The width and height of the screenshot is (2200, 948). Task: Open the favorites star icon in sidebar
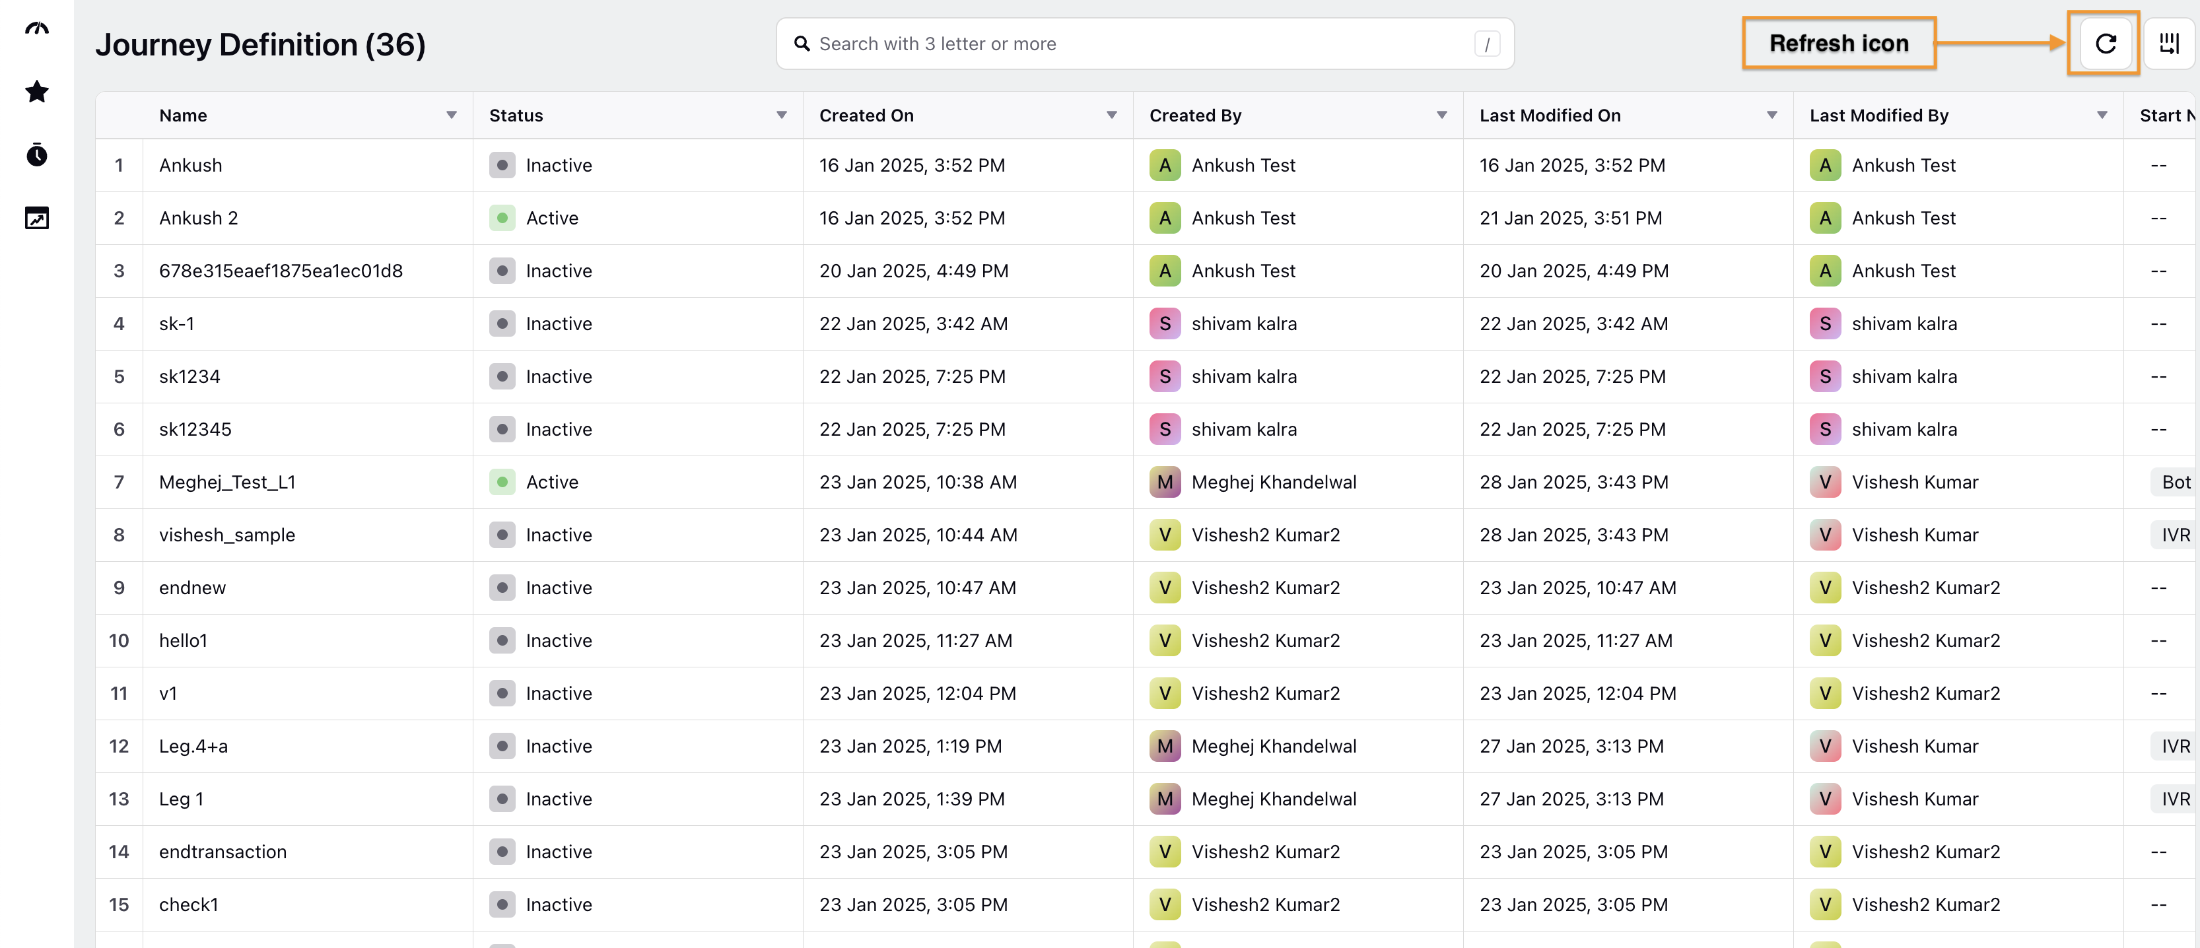point(37,91)
